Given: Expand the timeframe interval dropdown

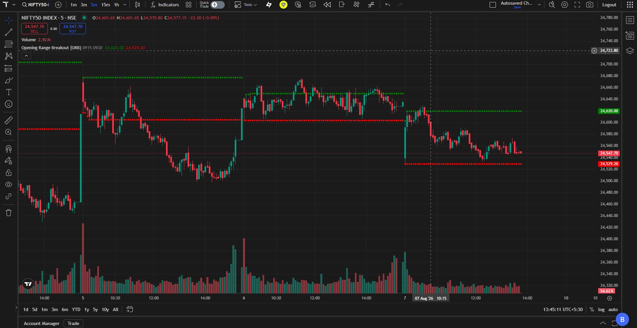Looking at the screenshot, I should pyautogui.click(x=125, y=5).
